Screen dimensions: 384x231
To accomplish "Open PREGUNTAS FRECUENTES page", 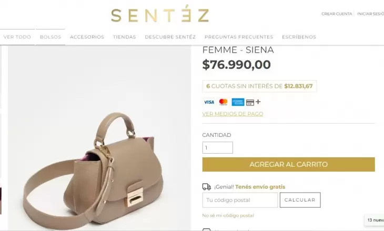I will pyautogui.click(x=239, y=37).
